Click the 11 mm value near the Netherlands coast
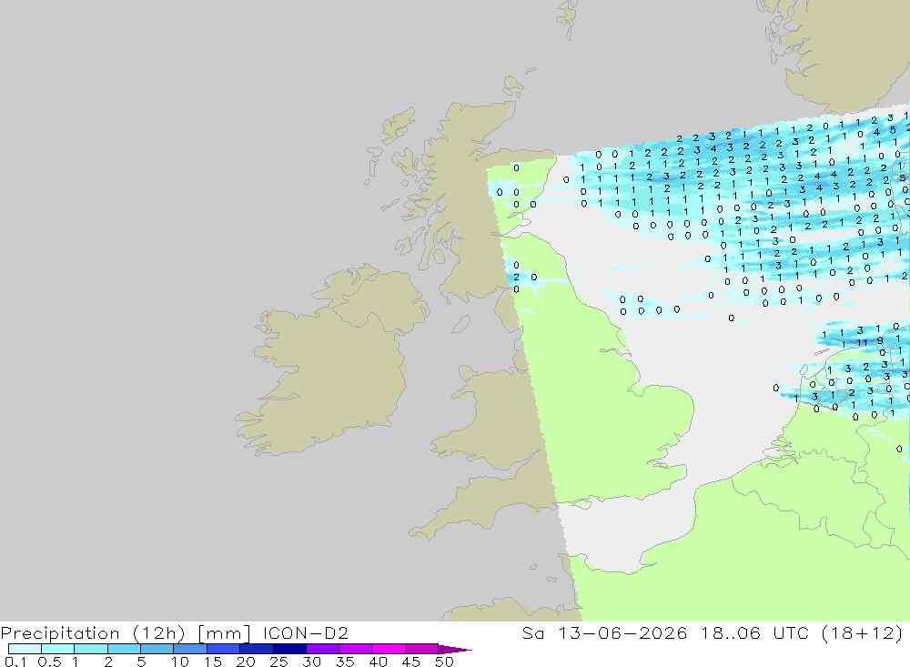This screenshot has height=667, width=910. (x=863, y=342)
